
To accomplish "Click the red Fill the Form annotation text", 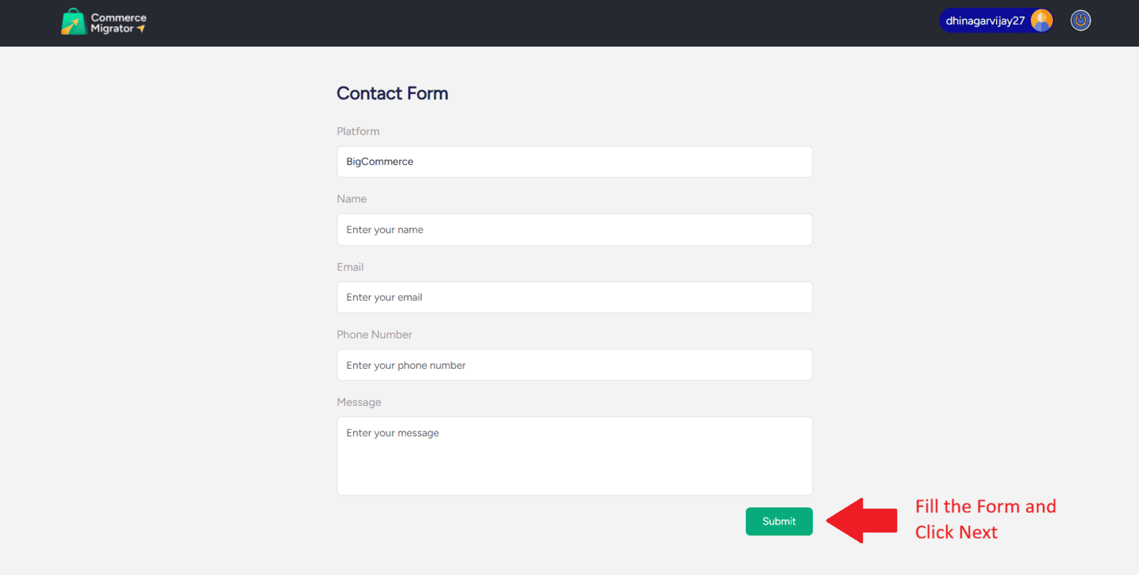I will (985, 519).
